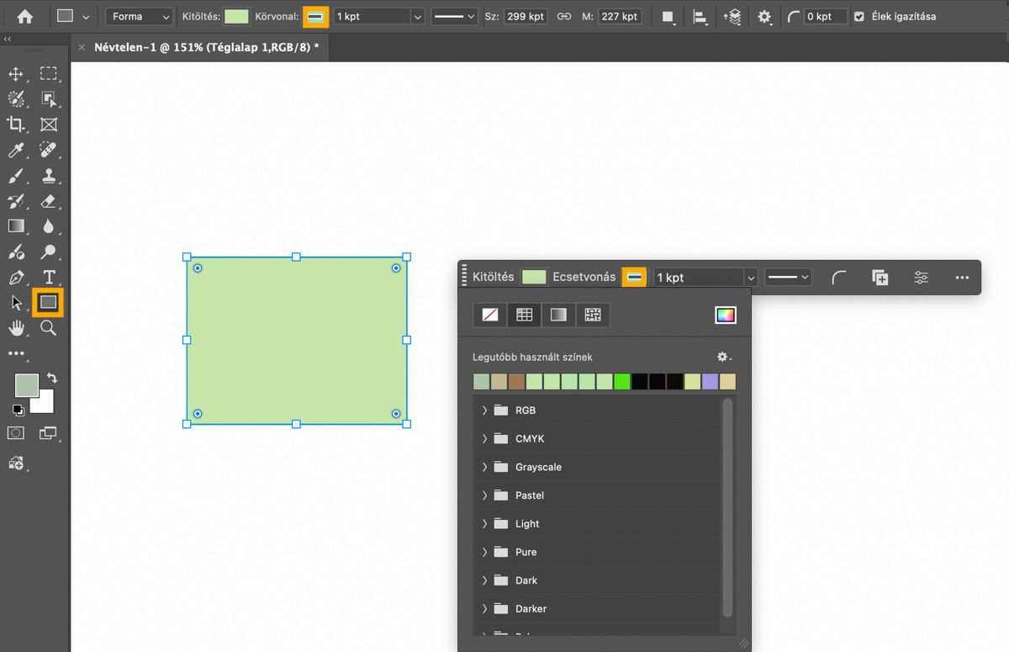This screenshot has width=1009, height=652.
Task: Open floating bar corner radius control
Action: [x=838, y=278]
